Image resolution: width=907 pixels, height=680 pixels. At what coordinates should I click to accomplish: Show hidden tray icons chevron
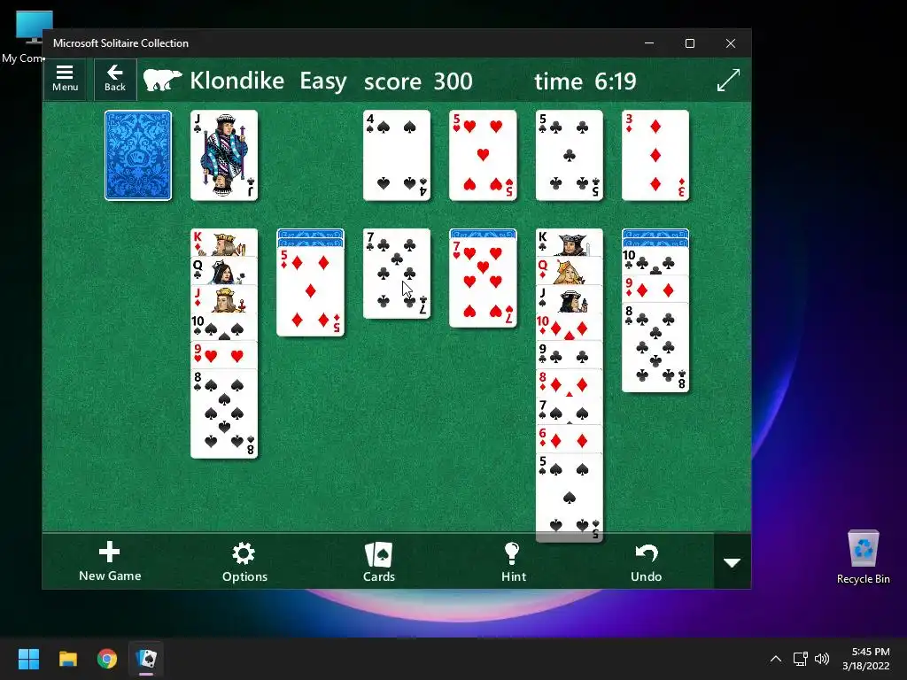pos(776,659)
